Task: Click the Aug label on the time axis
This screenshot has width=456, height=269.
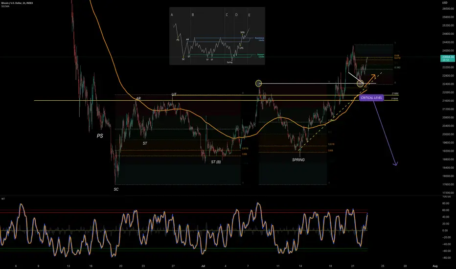Action: 435,266
